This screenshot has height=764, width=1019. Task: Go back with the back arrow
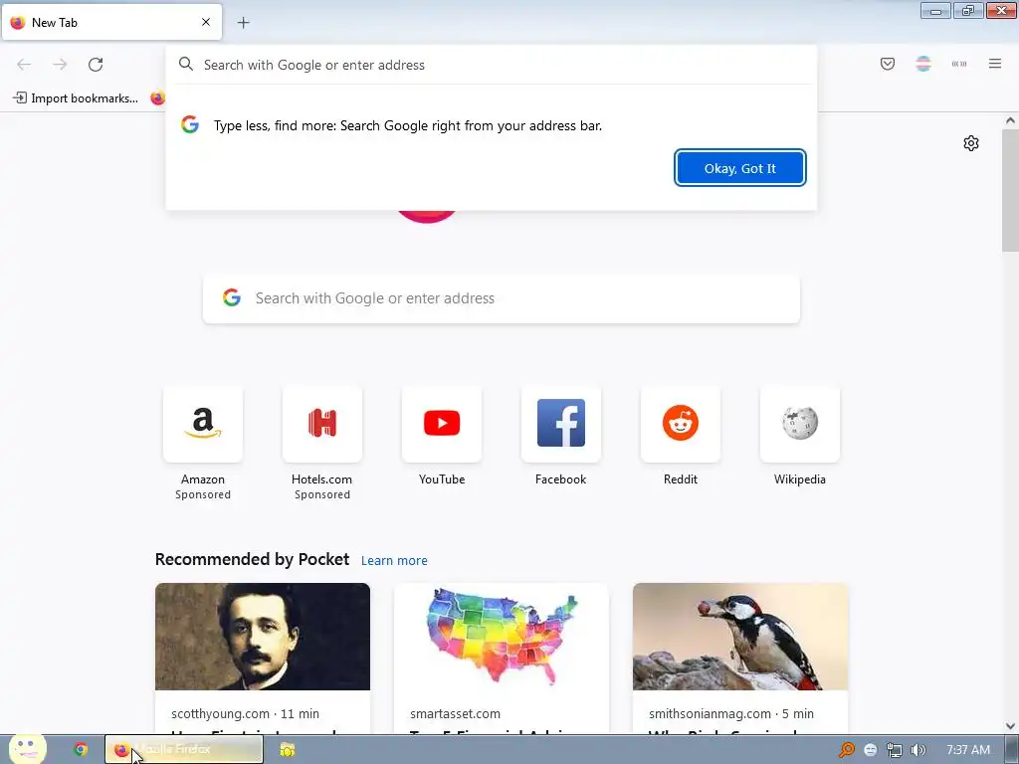[24, 65]
